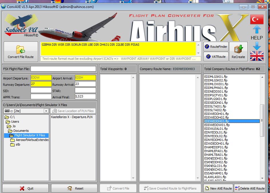Click the grayed Convert File button
The width and height of the screenshot is (270, 193).
pos(118,188)
